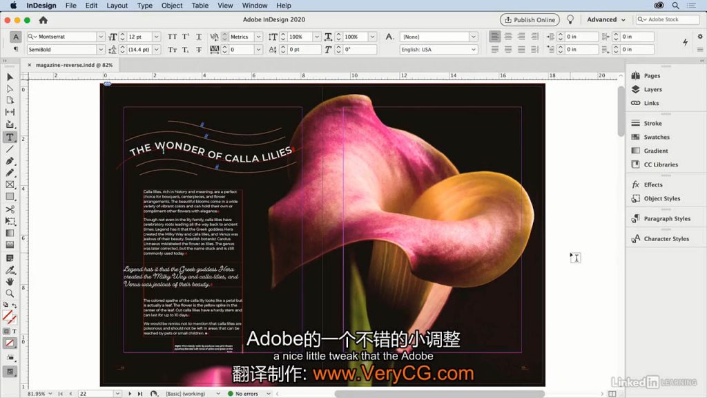Open the Layout menu
707x398 pixels.
[x=117, y=6]
